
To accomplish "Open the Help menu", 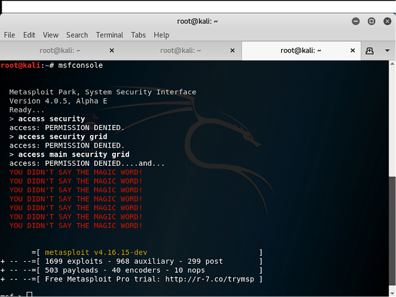I will coord(161,35).
